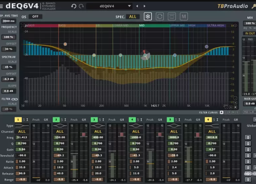Select filter curves R tab
This screenshot has height=184, width=256.
tap(230, 112)
